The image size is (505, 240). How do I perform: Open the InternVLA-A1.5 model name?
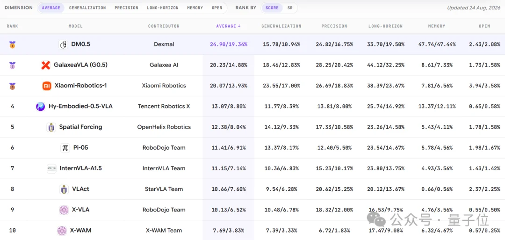(80, 168)
